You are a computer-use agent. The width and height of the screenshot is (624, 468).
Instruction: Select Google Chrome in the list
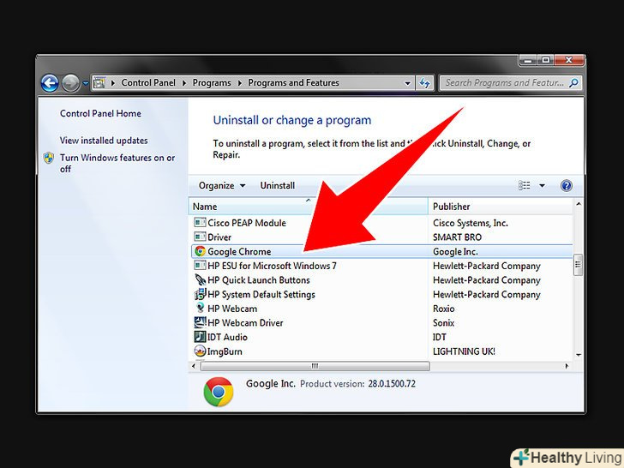[382, 251]
